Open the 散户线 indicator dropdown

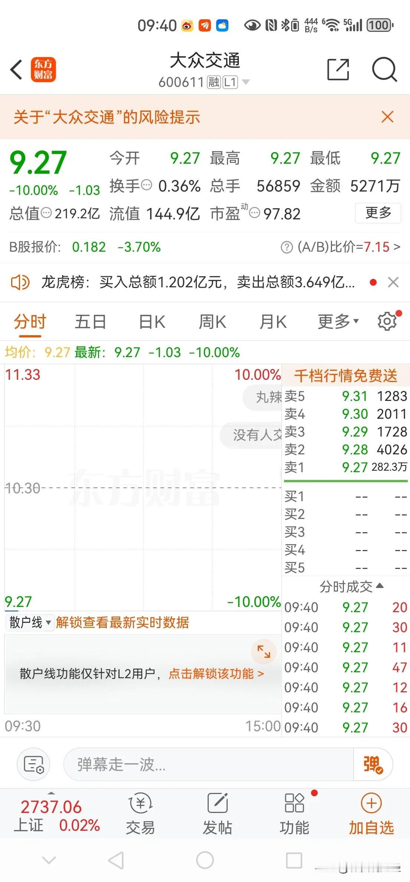(x=30, y=623)
